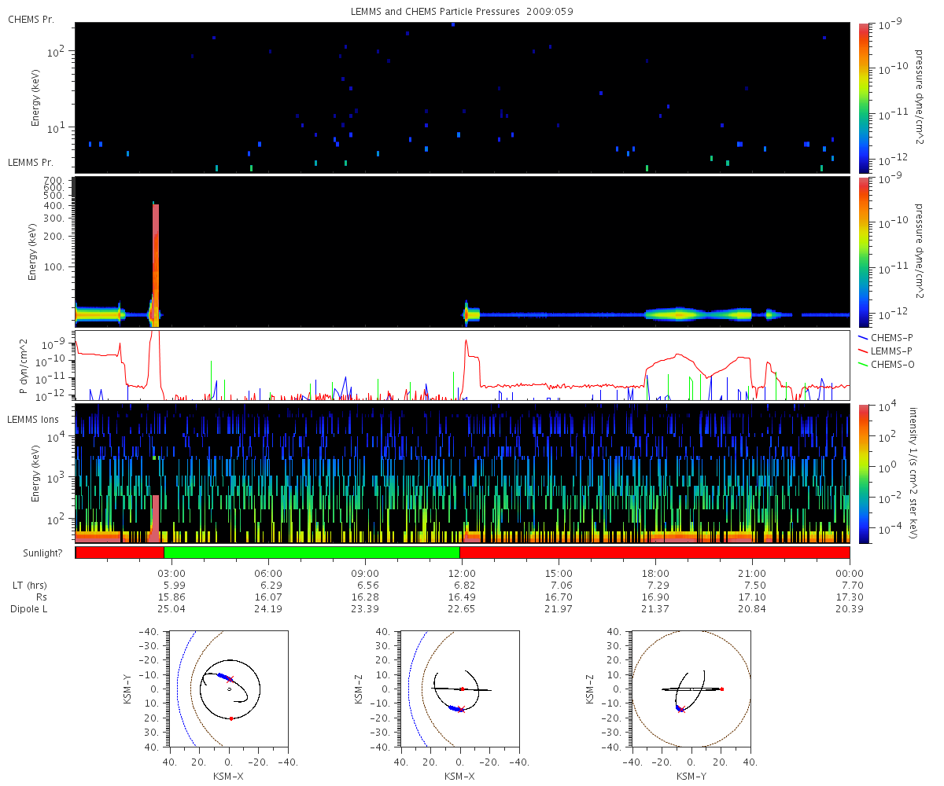Viewport: 944px width, 786px height.
Task: Click the LEMMS Ions panel label
Action: (x=31, y=421)
